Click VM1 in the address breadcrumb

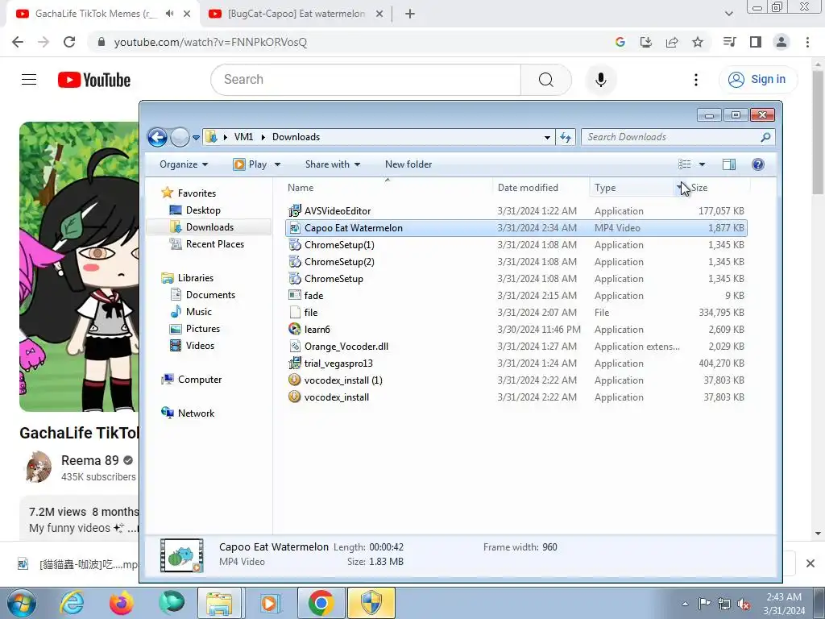pyautogui.click(x=243, y=137)
